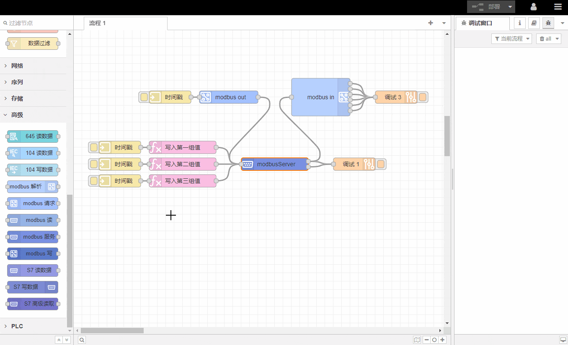Toggle the navigator map icon

coord(417,340)
